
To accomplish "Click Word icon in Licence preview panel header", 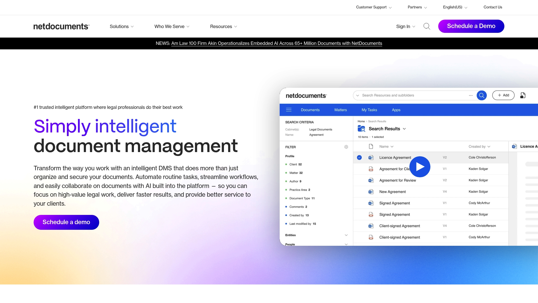I will 514,146.
